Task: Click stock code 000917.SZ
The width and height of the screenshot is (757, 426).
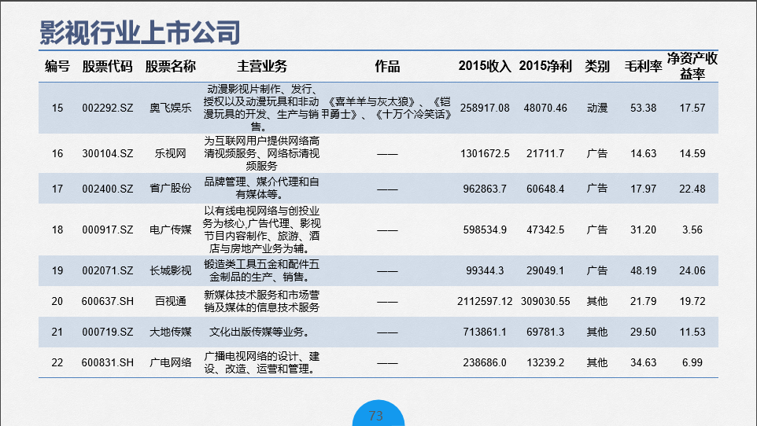Action: pos(107,230)
